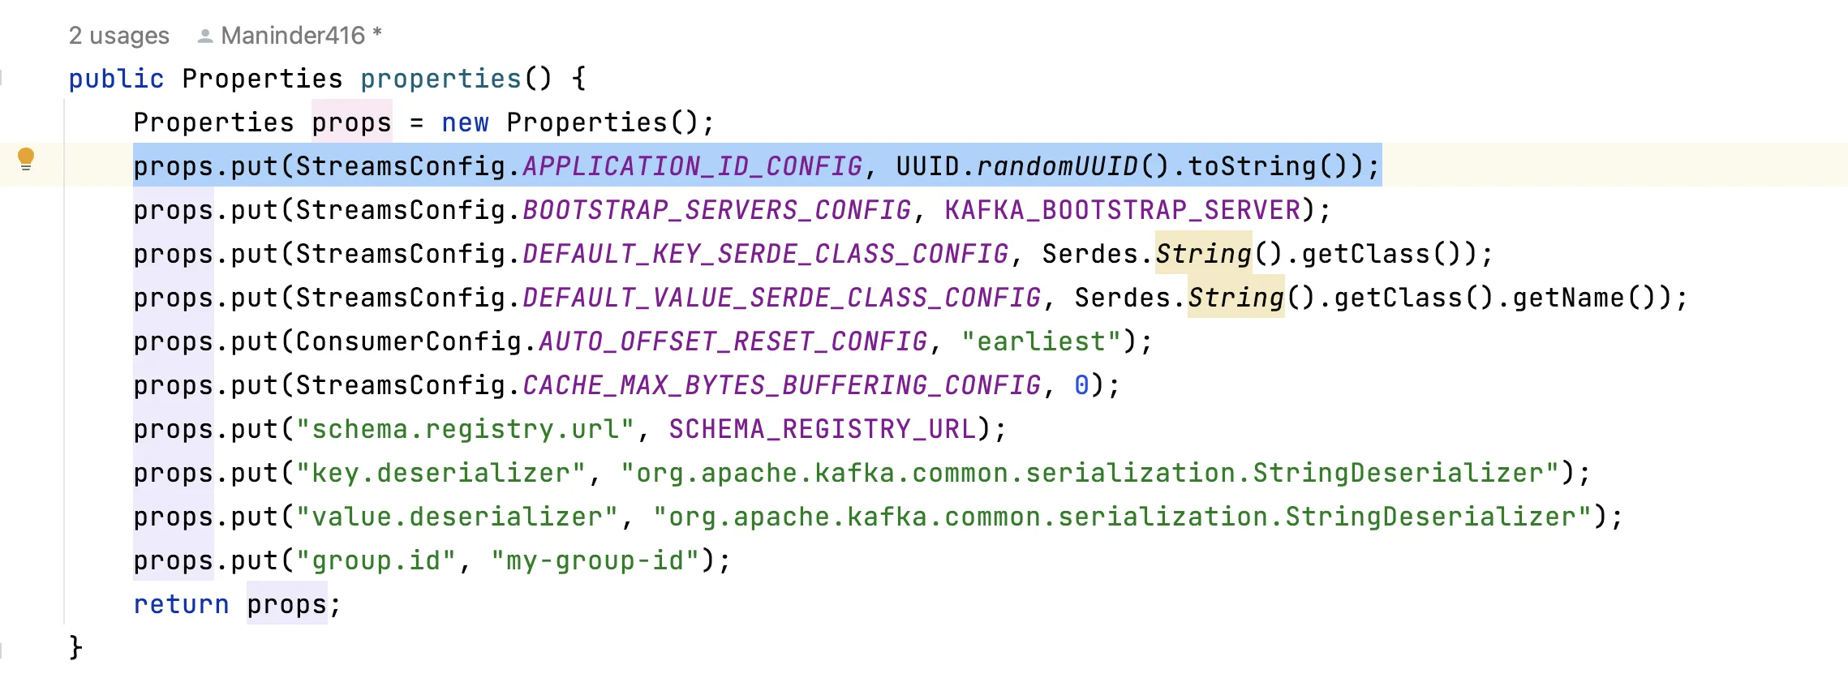The height and width of the screenshot is (691, 1848).
Task: Open the 2 usages inlay link
Action: pyautogui.click(x=119, y=36)
